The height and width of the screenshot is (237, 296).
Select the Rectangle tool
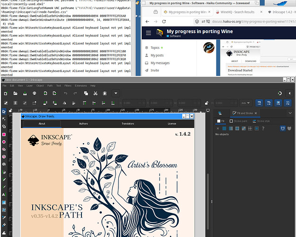4,134
